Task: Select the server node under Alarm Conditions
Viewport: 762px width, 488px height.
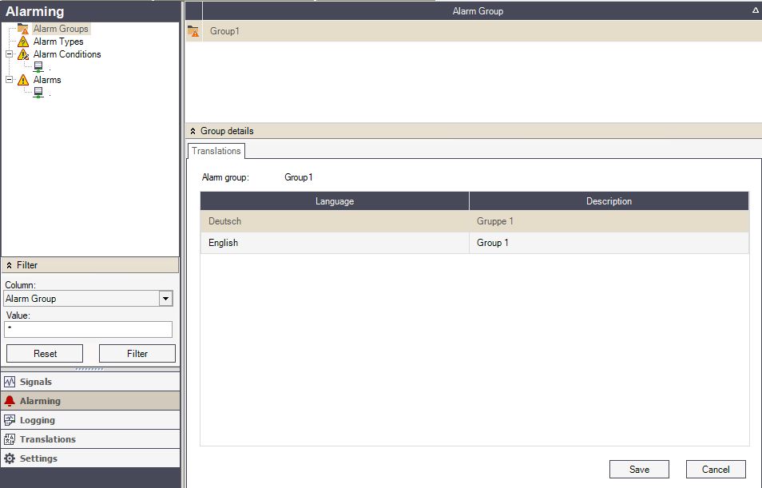Action: click(x=38, y=67)
